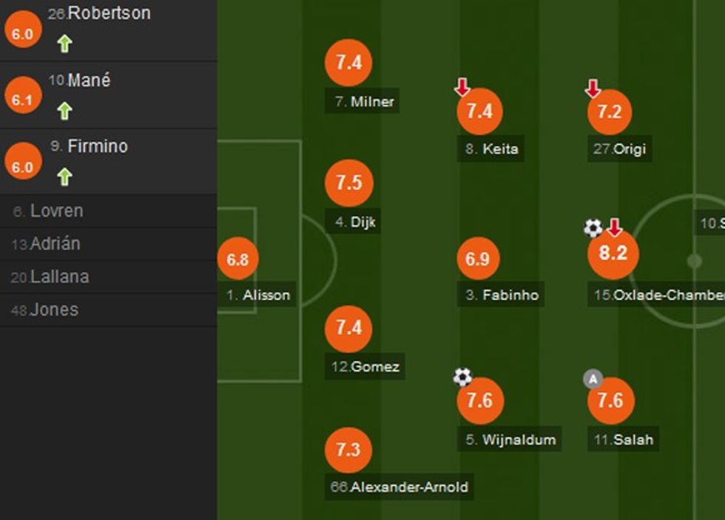Click the Alexander-Arnold name label
The width and height of the screenshot is (725, 520).
[400, 487]
